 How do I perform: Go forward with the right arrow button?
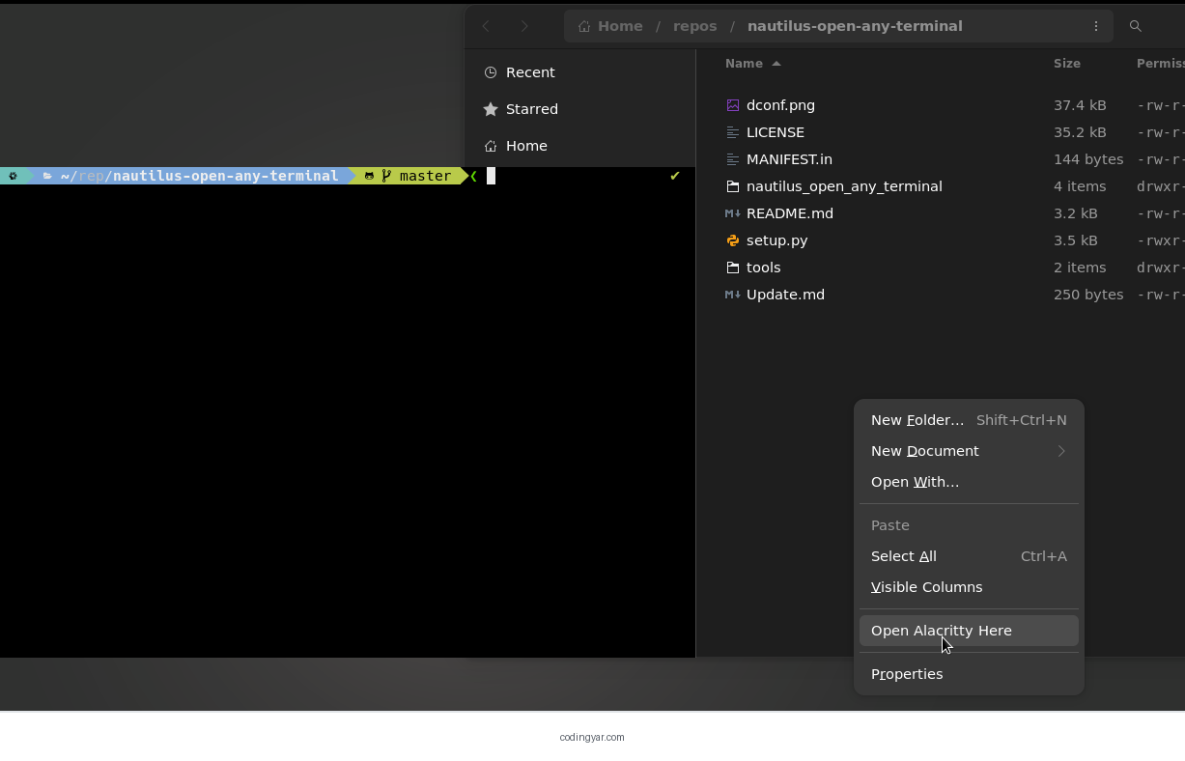(523, 26)
